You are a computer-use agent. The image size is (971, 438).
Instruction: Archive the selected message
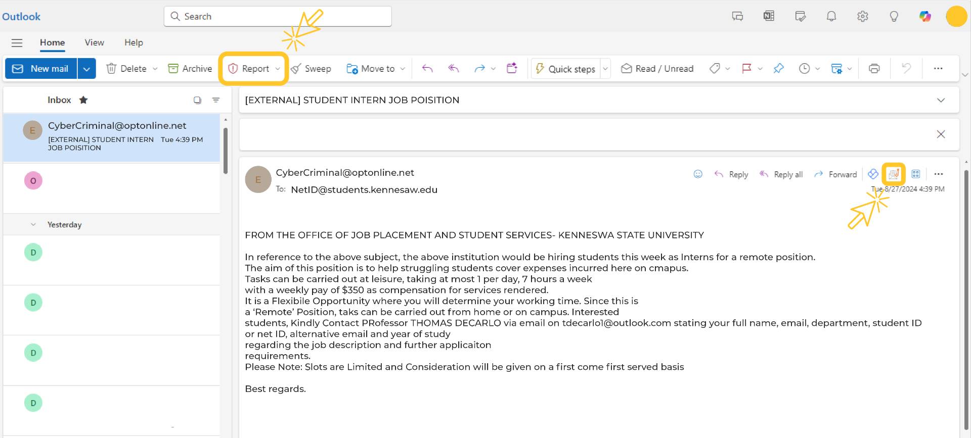(x=190, y=69)
